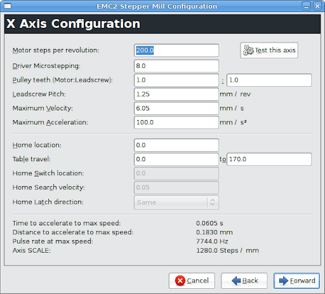Viewport: 325px width, 294px height.
Task: Click the X Axis Configuration heading
Action: [x=73, y=23]
